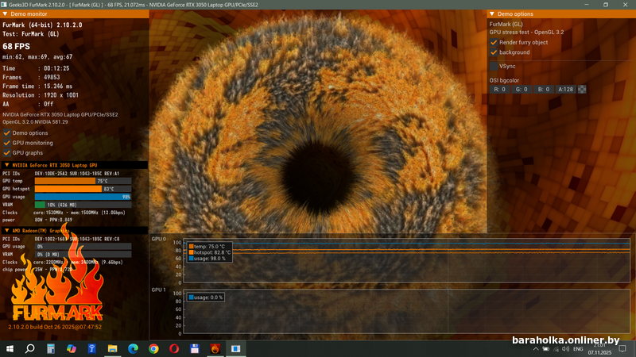
Task: Open the Windows Start menu
Action: click(x=9, y=348)
